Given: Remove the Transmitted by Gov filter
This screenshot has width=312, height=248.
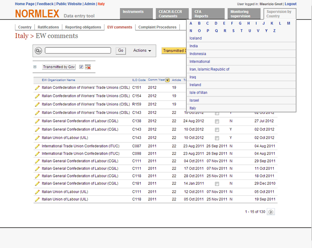Looking at the screenshot, I should [88, 67].
